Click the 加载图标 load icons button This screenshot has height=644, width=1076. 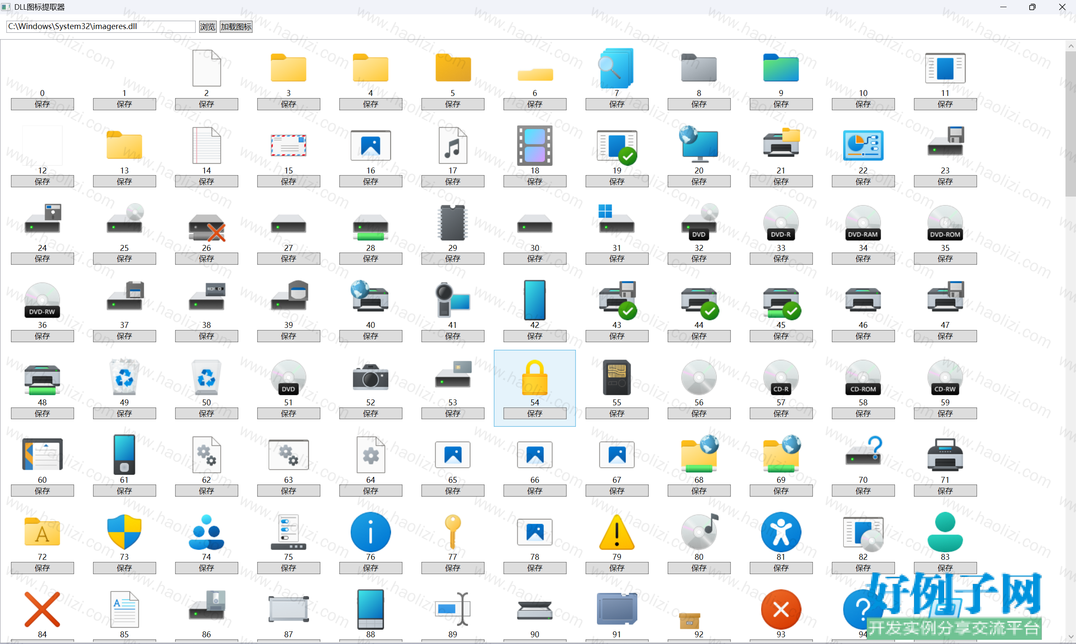(236, 27)
